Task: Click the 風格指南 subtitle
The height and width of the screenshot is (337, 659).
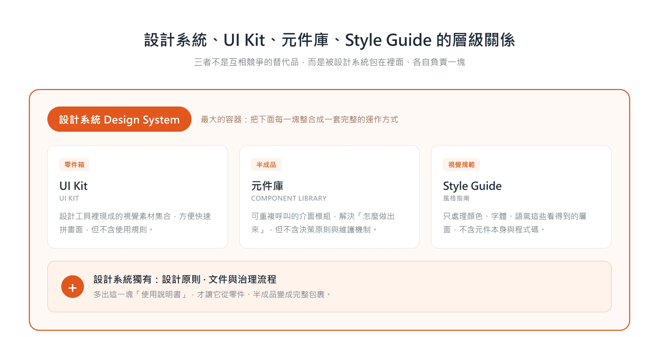Action: (456, 198)
